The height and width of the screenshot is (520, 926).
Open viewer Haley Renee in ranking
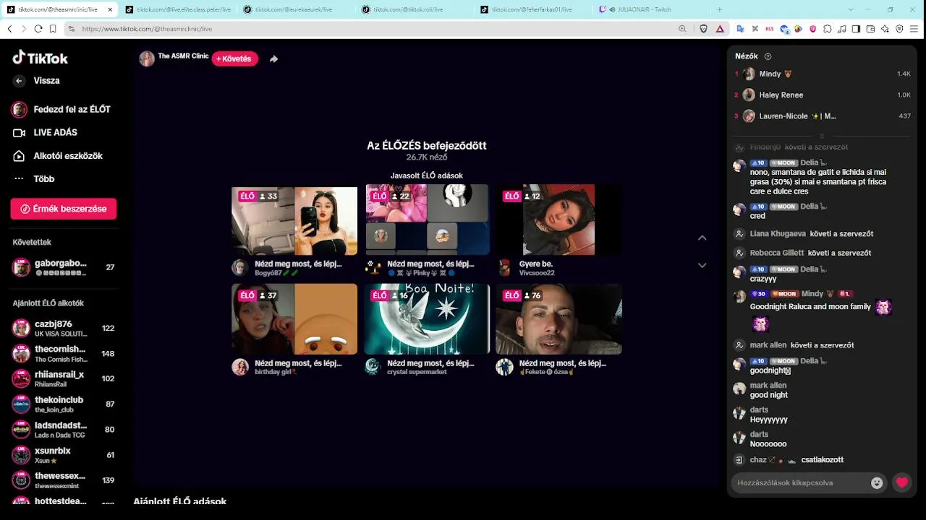click(x=822, y=95)
